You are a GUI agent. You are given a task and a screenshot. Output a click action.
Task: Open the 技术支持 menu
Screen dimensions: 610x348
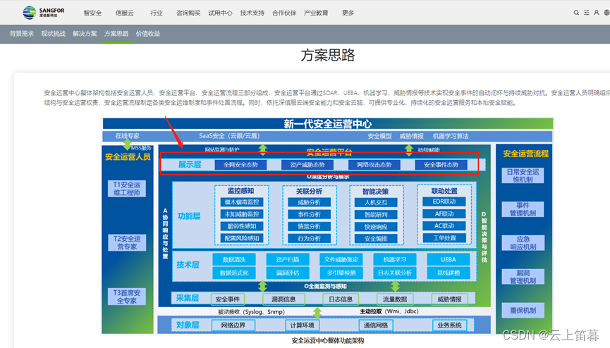click(252, 13)
